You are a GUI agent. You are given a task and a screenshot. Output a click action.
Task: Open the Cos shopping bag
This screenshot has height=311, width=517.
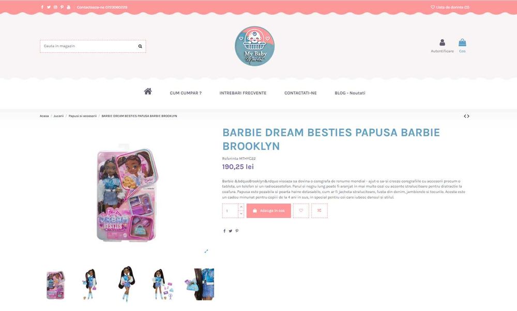[462, 42]
